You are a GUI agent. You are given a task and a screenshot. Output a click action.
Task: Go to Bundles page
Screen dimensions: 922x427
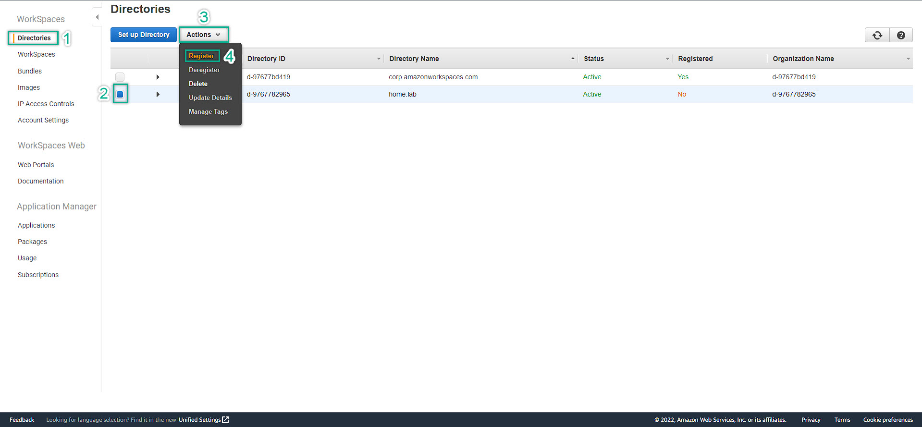pos(30,71)
